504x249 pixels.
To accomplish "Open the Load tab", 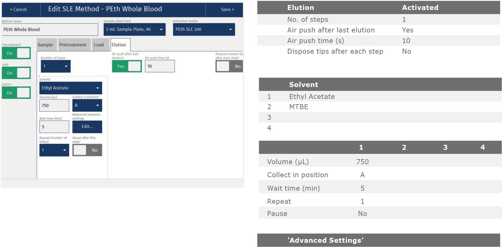I will [99, 45].
